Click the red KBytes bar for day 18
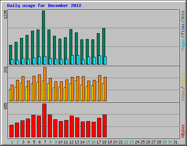 pos(105,126)
